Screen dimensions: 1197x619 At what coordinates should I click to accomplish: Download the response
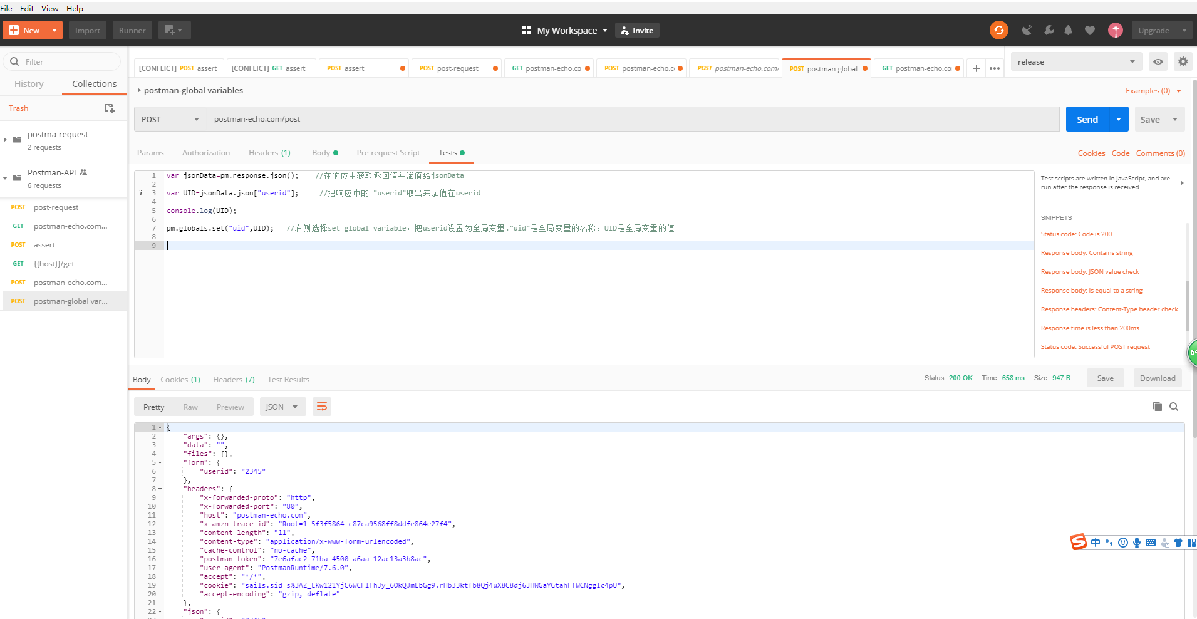click(x=1158, y=378)
